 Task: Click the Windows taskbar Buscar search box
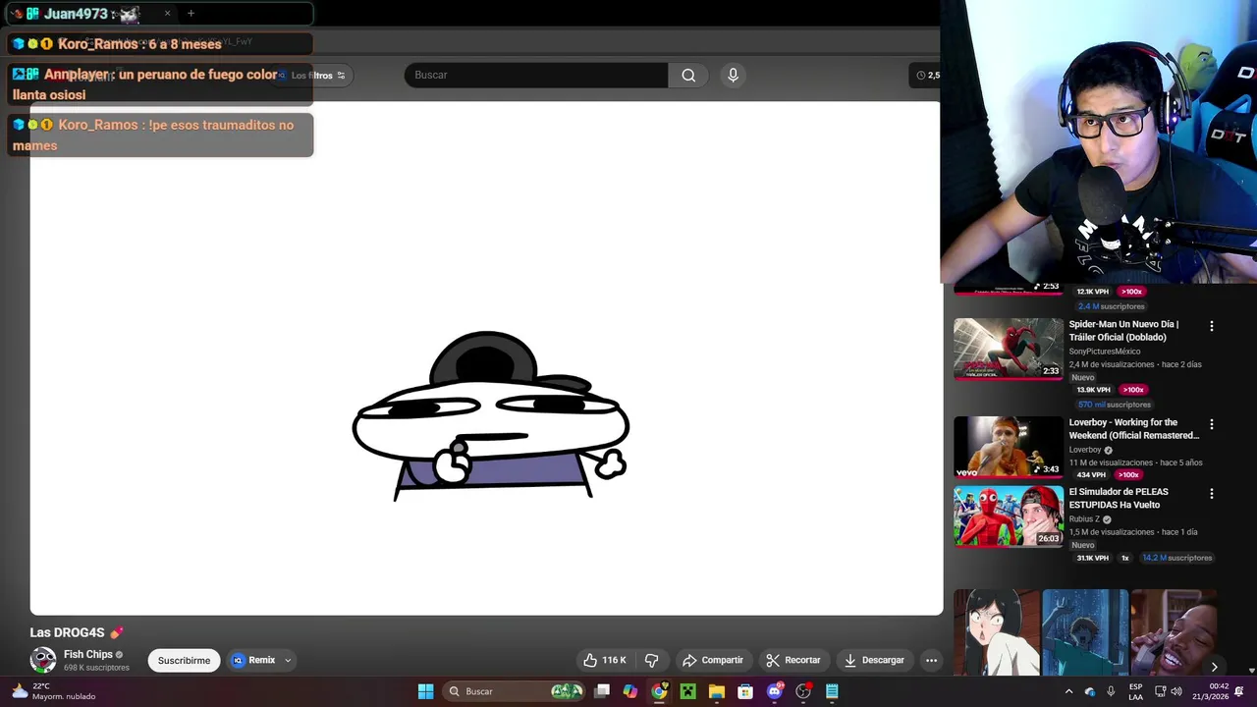point(514,691)
